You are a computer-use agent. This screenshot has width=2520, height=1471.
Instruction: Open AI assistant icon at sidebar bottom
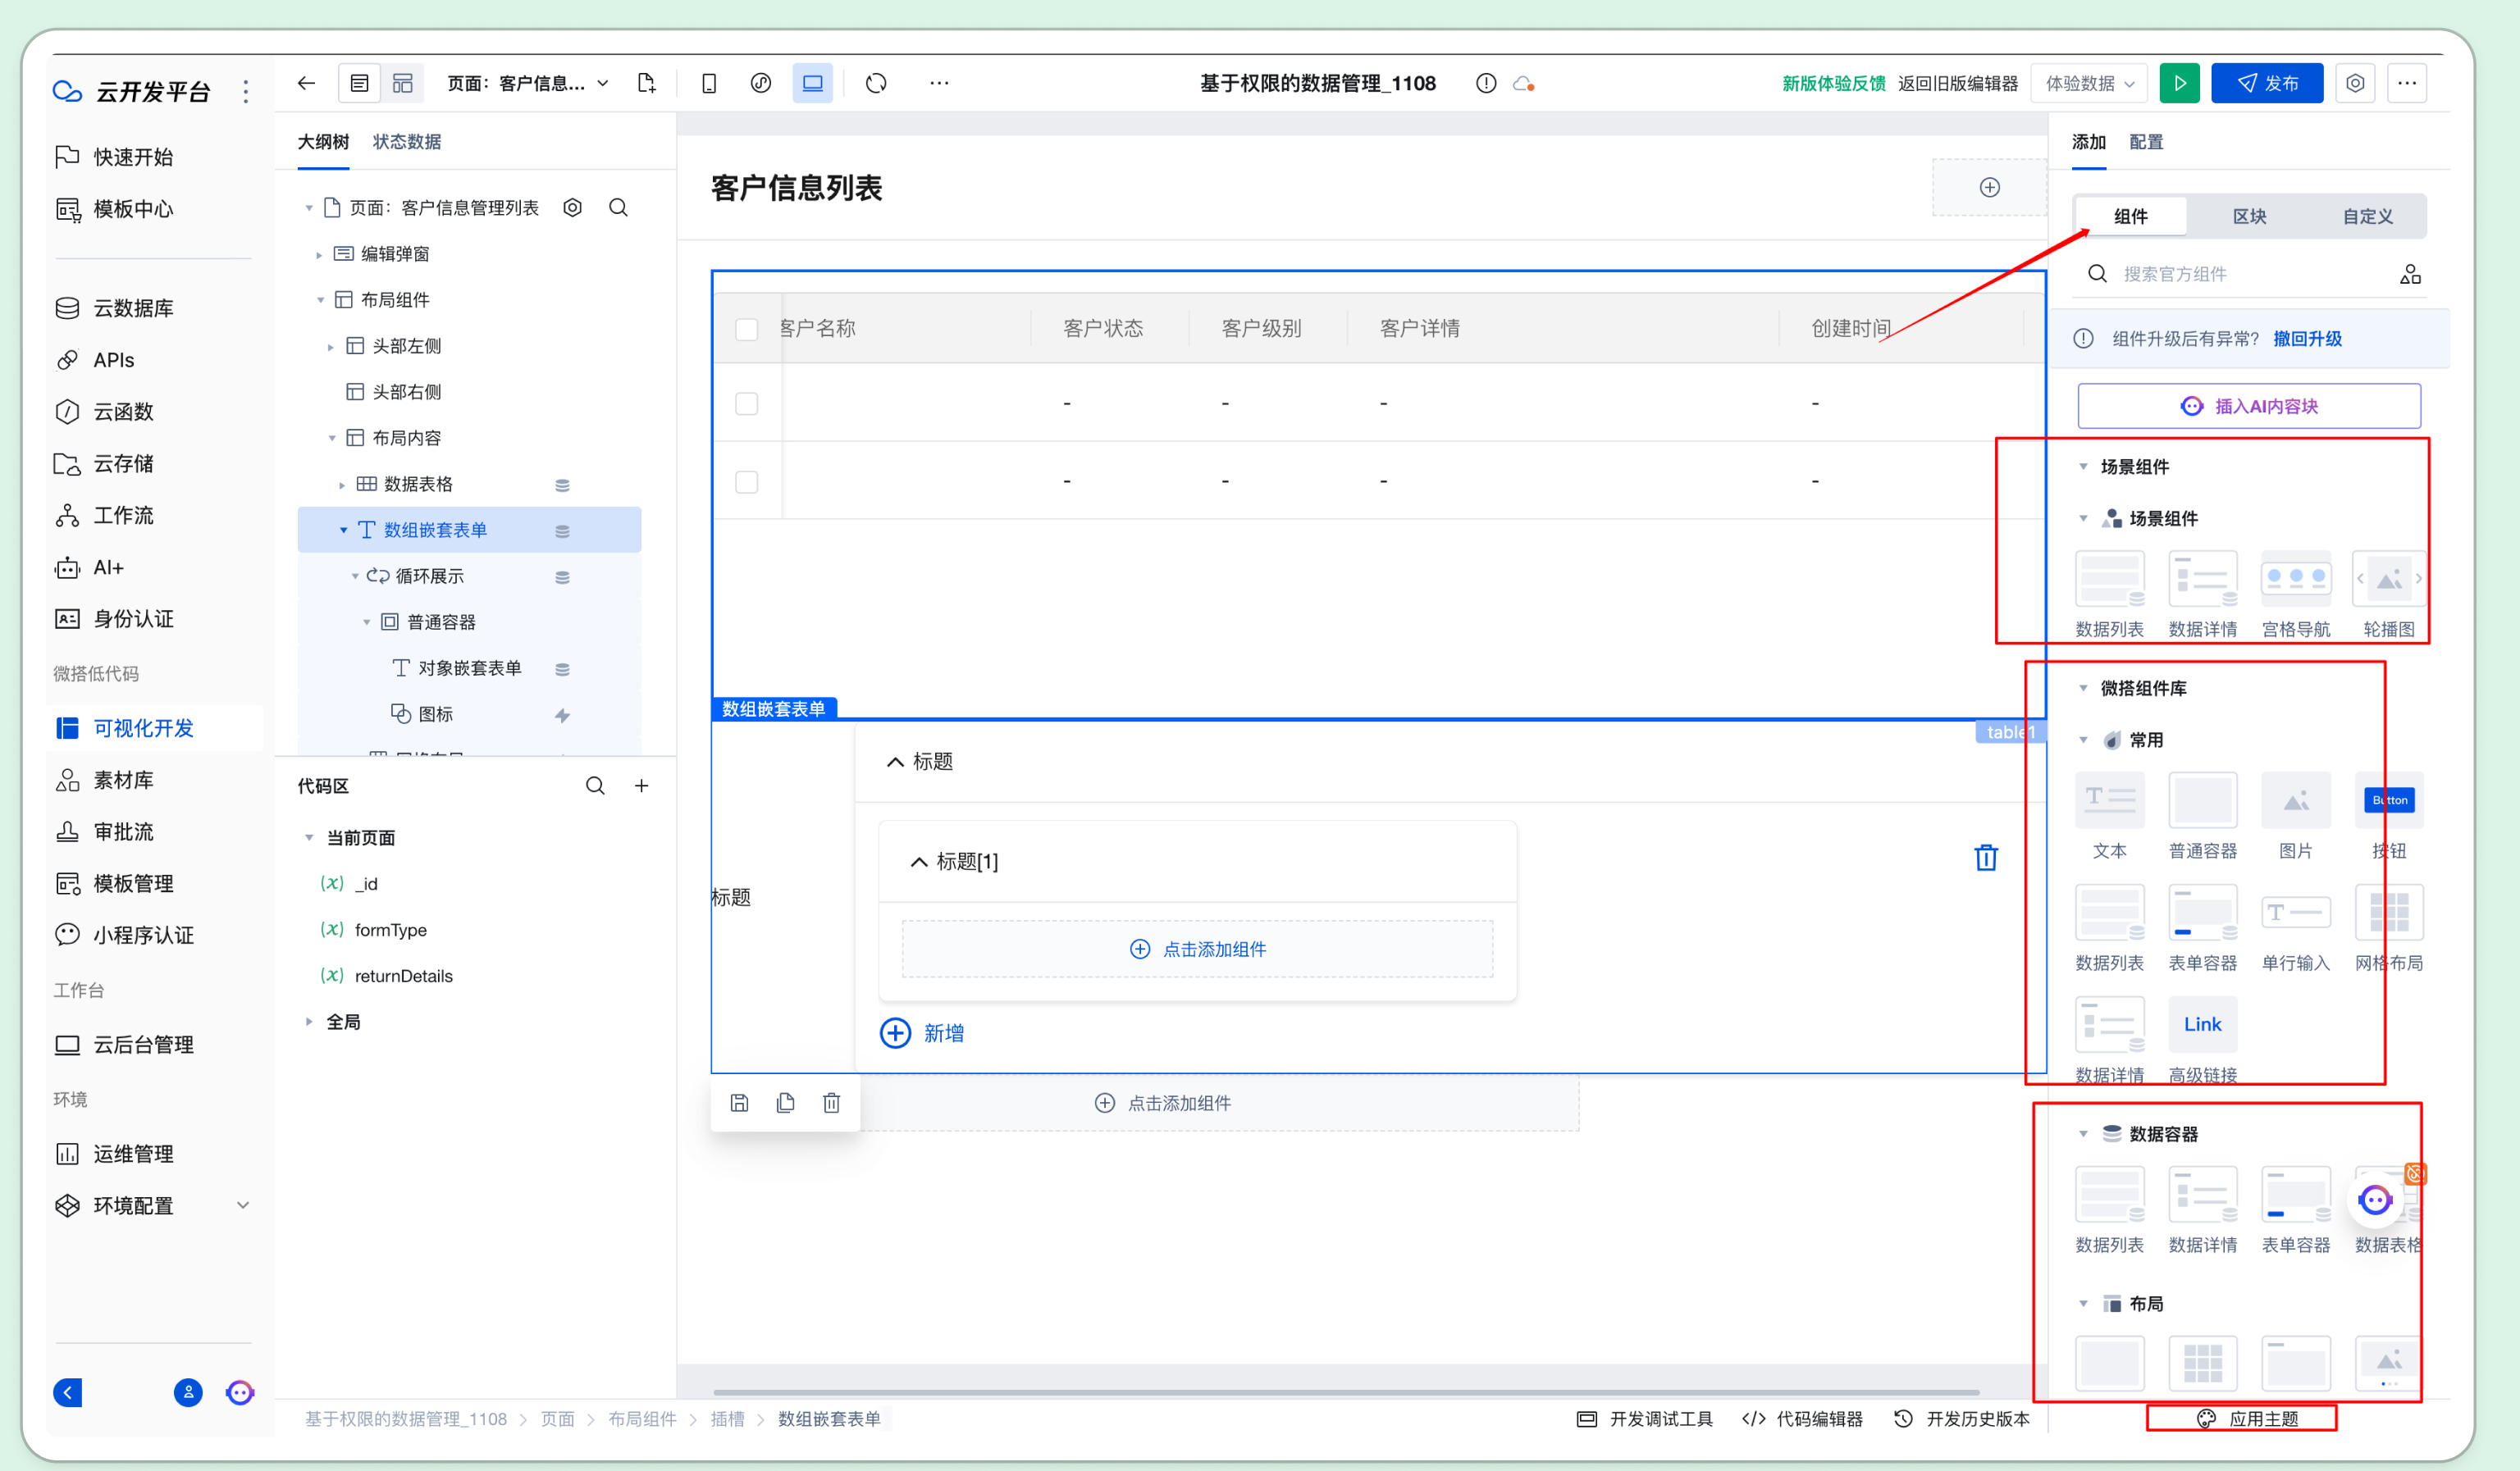pyautogui.click(x=240, y=1392)
